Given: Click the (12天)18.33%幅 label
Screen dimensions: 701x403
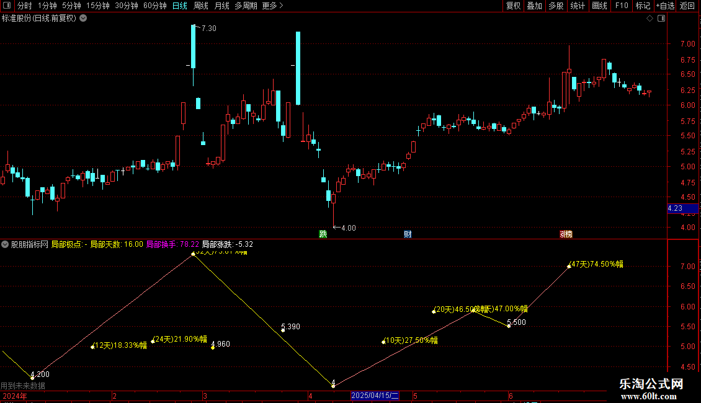Looking at the screenshot, I should (x=119, y=345).
